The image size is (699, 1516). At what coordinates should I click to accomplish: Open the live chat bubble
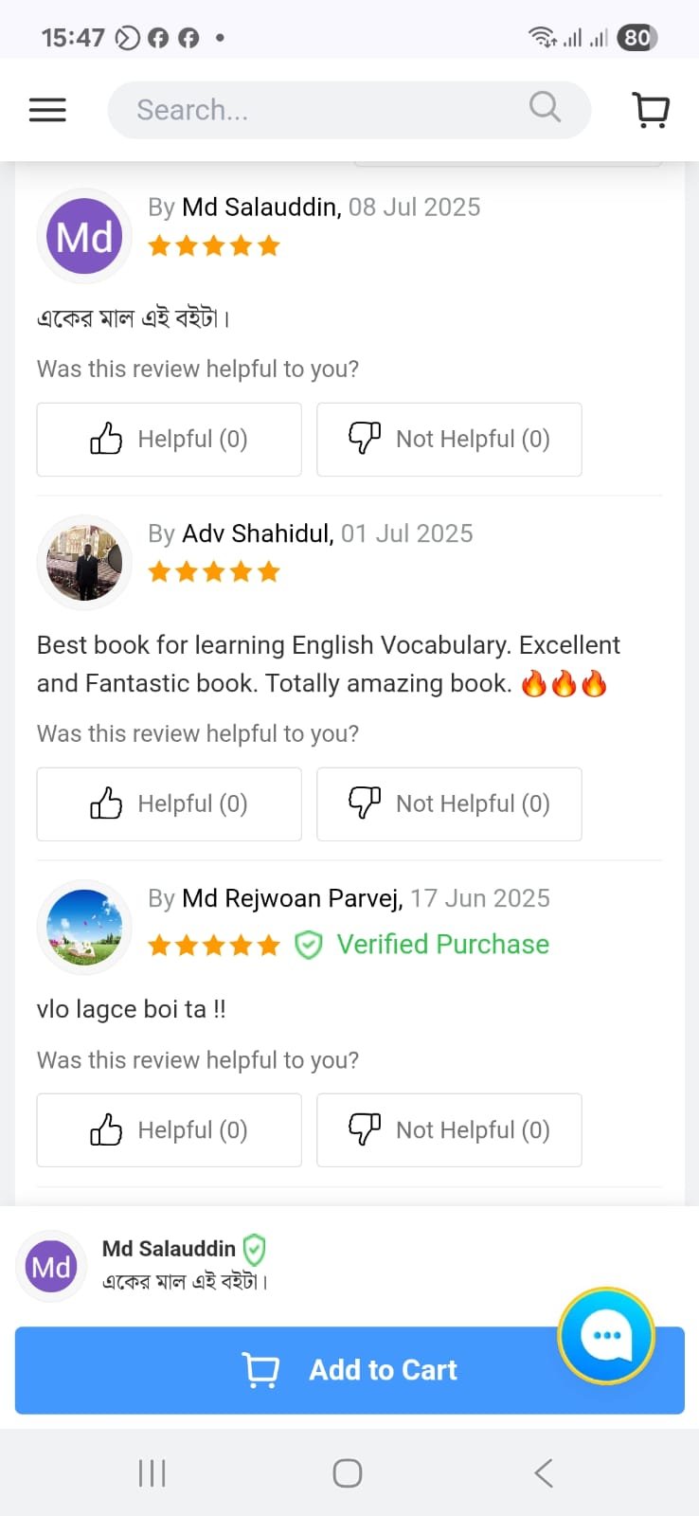(x=606, y=1336)
